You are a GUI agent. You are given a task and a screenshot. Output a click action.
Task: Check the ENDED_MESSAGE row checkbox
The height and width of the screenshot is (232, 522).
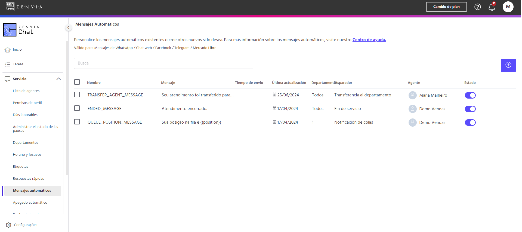pos(77,108)
